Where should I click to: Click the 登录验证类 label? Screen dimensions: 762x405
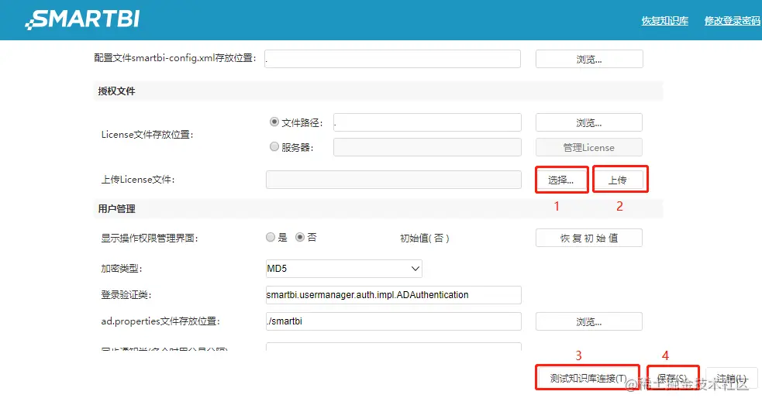click(x=126, y=295)
